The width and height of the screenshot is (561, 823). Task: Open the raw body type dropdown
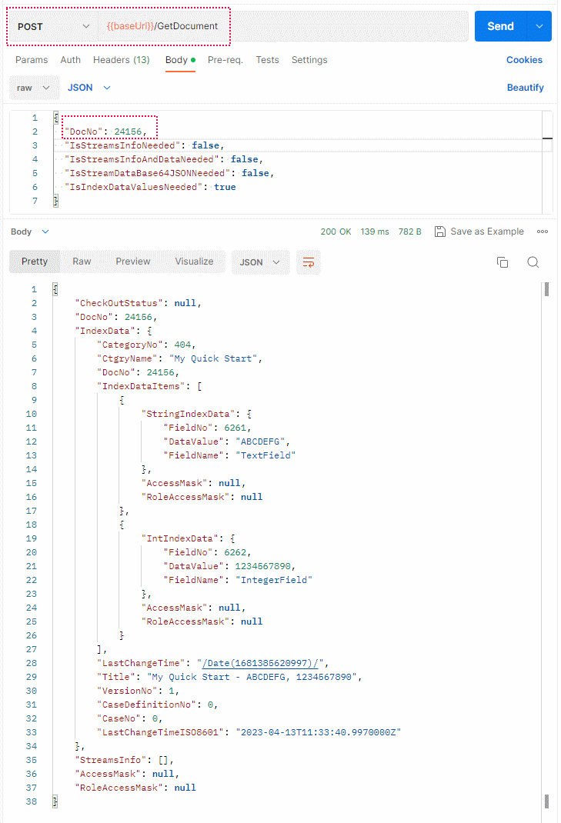(34, 88)
